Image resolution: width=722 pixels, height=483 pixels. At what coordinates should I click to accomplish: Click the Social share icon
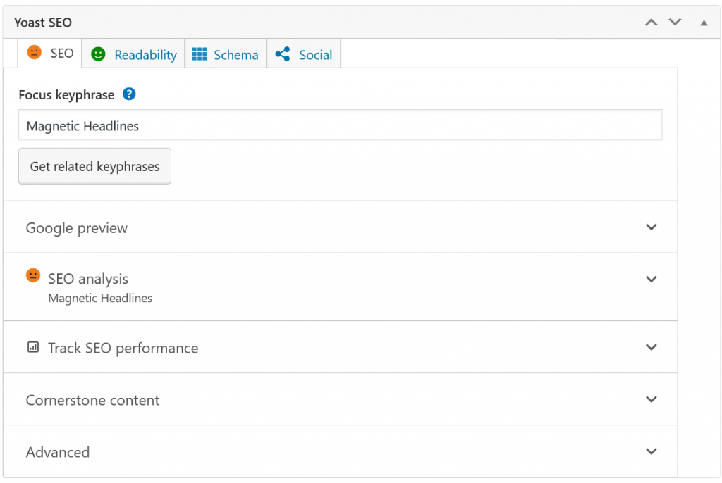pos(283,54)
